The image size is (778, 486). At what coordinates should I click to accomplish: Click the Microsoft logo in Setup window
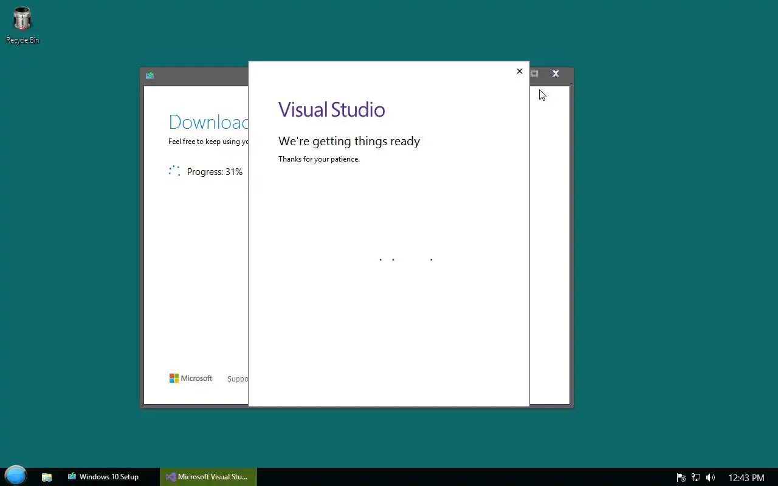pos(191,378)
